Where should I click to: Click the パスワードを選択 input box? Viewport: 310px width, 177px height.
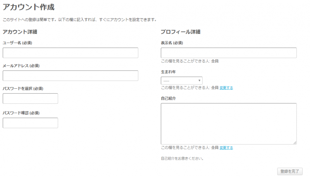coord(30,99)
